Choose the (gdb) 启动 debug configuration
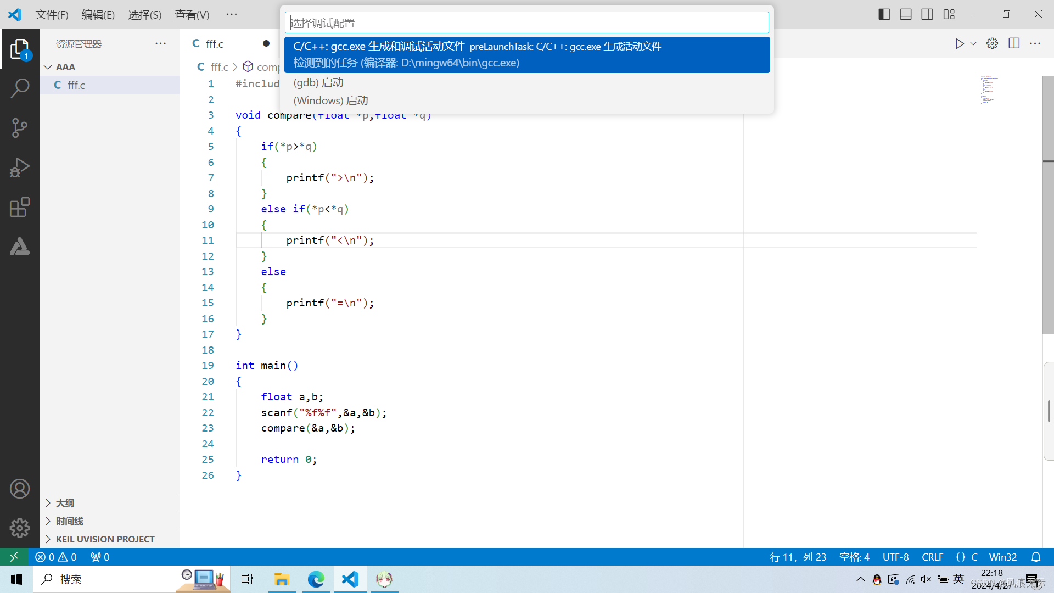 click(x=318, y=82)
